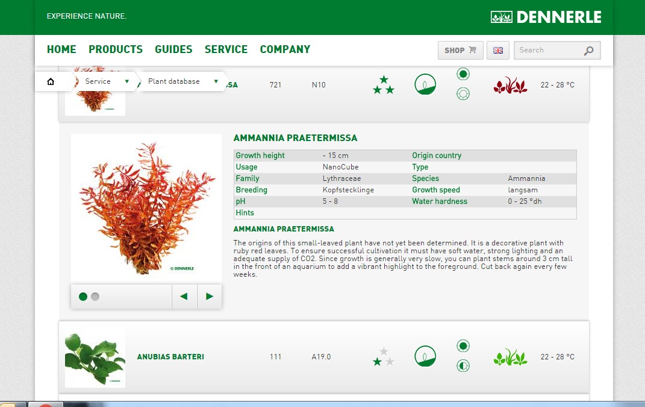Click Anubias Barteri planting position circle icon
This screenshot has width=645, height=407.
click(x=425, y=356)
